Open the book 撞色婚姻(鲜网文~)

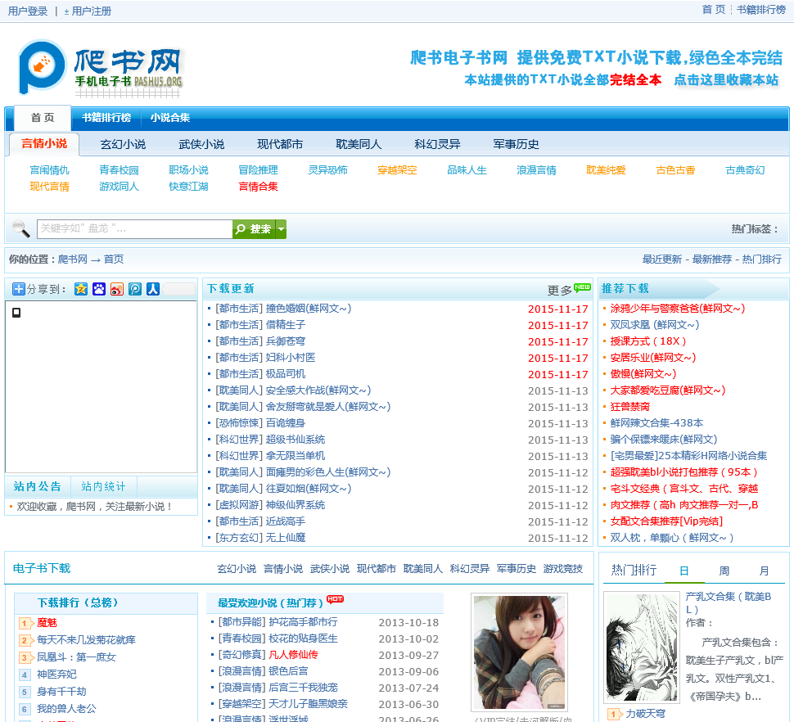pyautogui.click(x=309, y=309)
